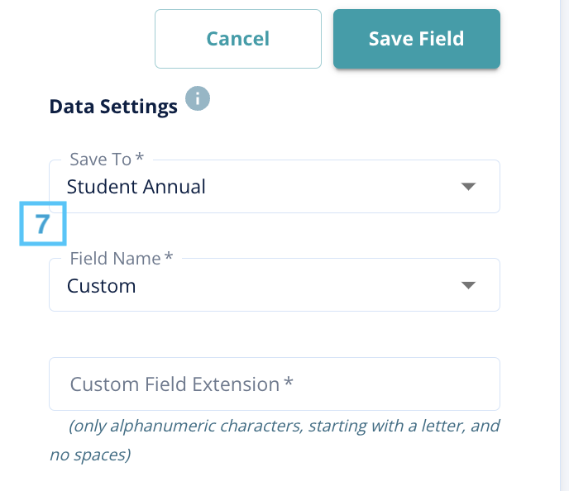Click the Data Settings heading

pos(113,107)
